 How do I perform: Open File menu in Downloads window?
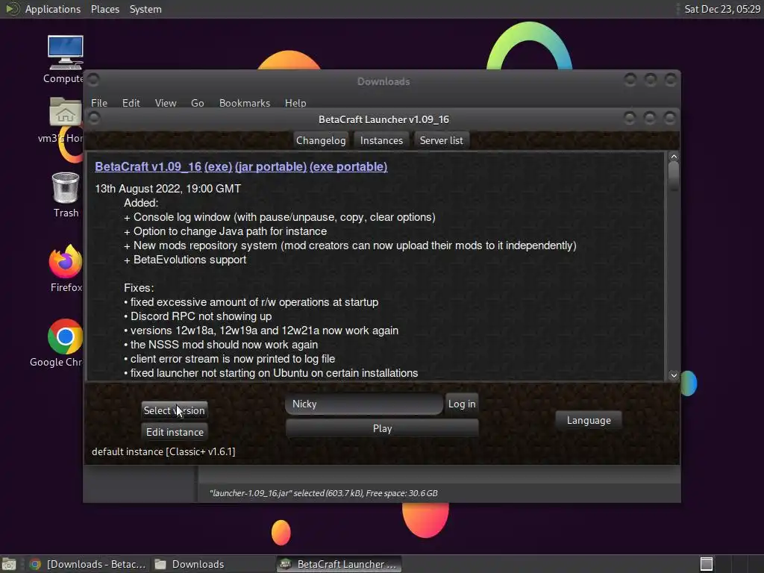coord(99,103)
